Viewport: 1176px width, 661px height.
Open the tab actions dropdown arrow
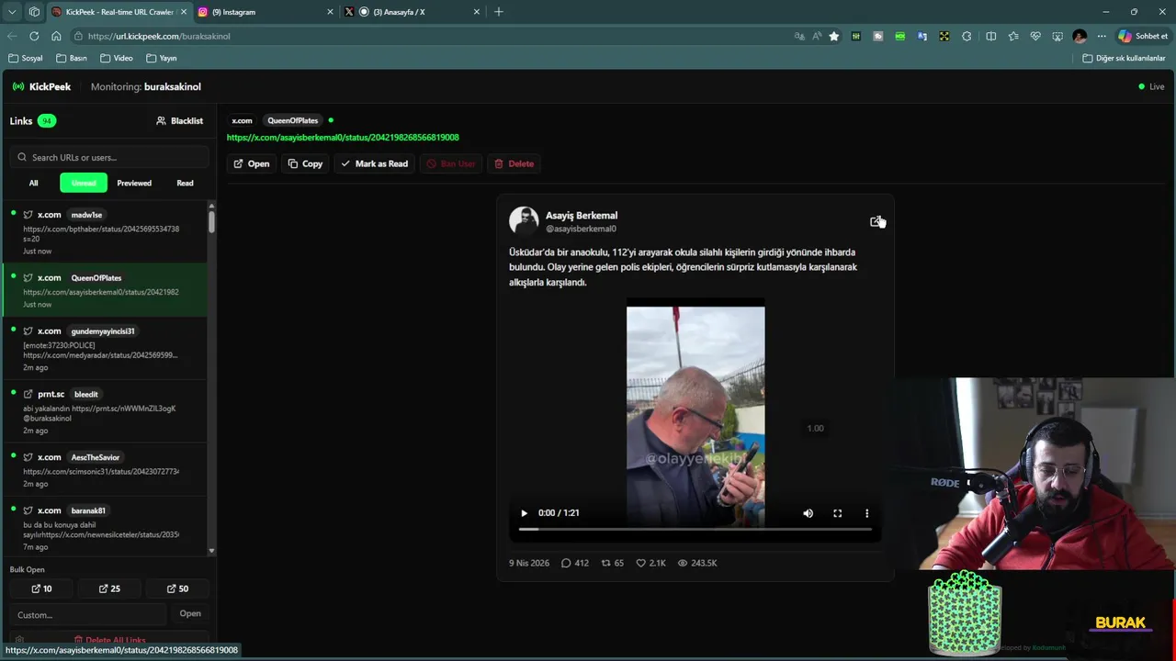coord(12,12)
